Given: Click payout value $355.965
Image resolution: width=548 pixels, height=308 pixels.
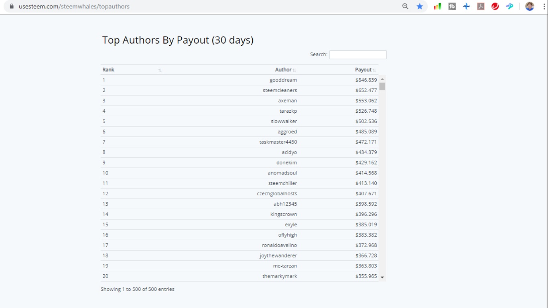Looking at the screenshot, I should [x=366, y=276].
